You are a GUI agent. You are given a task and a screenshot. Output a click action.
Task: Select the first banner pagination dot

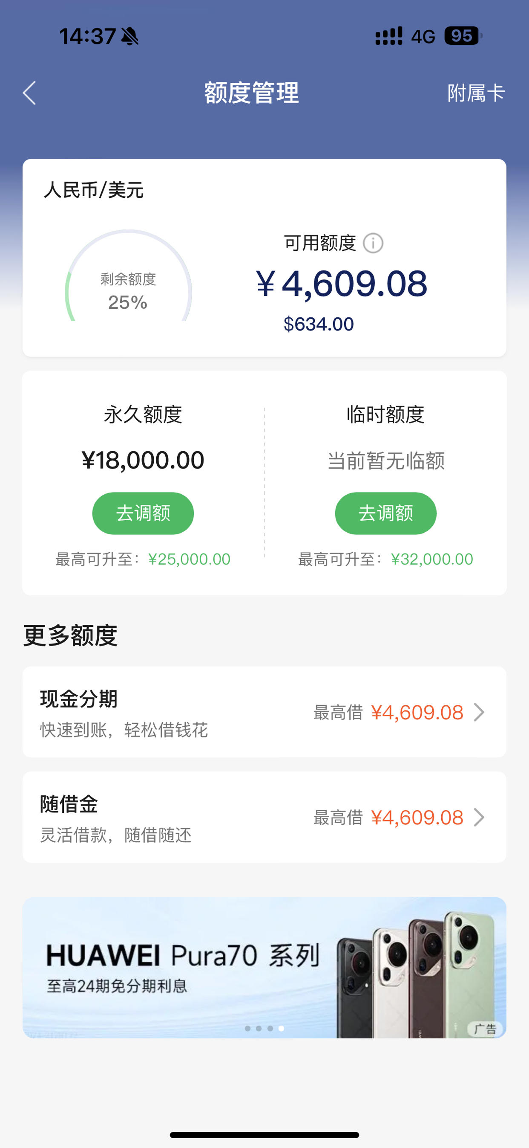(x=247, y=1028)
